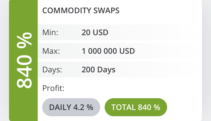Click the 200 Days duration value
This screenshot has width=211, height=121.
pyautogui.click(x=98, y=70)
